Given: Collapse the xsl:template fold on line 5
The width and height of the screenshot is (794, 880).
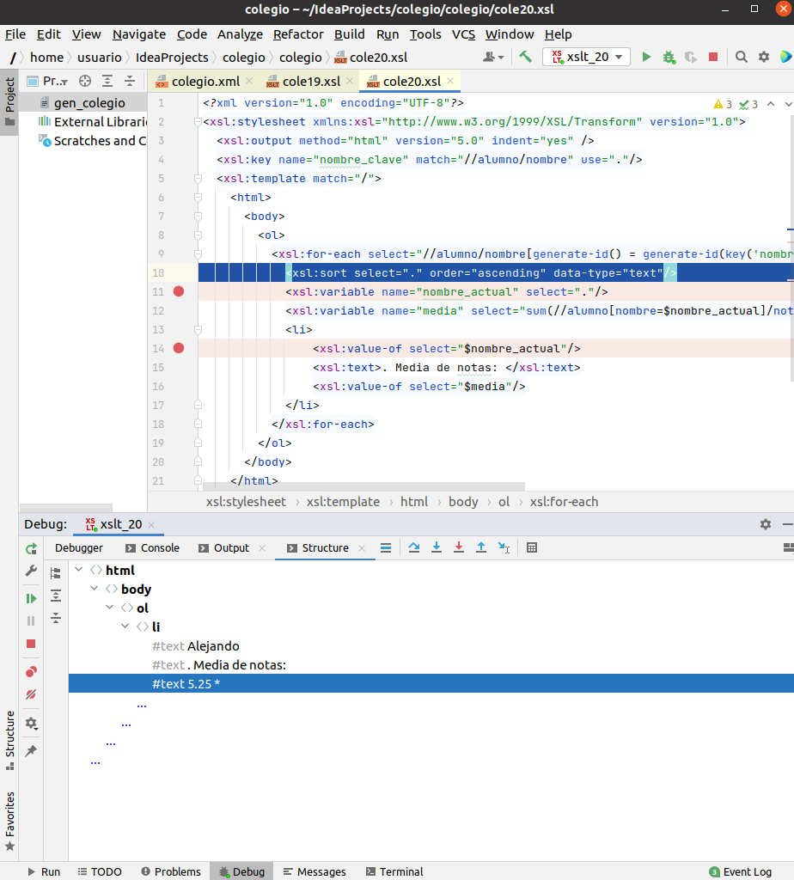Looking at the screenshot, I should click(198, 178).
